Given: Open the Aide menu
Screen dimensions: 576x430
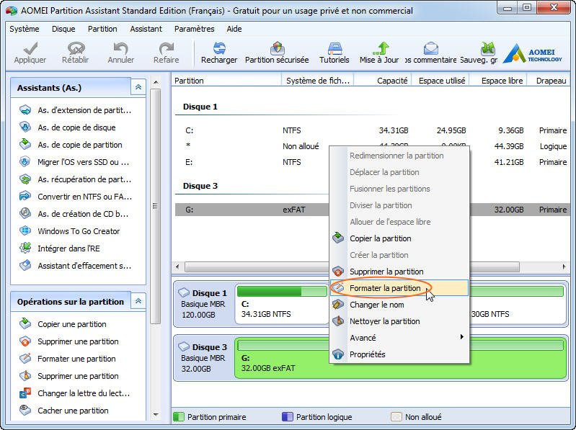Looking at the screenshot, I should click(x=234, y=29).
